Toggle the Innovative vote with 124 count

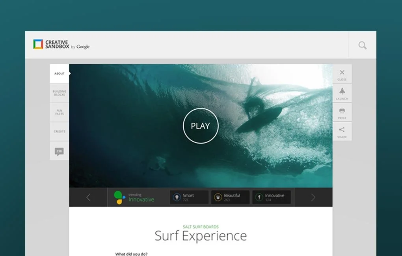272,197
